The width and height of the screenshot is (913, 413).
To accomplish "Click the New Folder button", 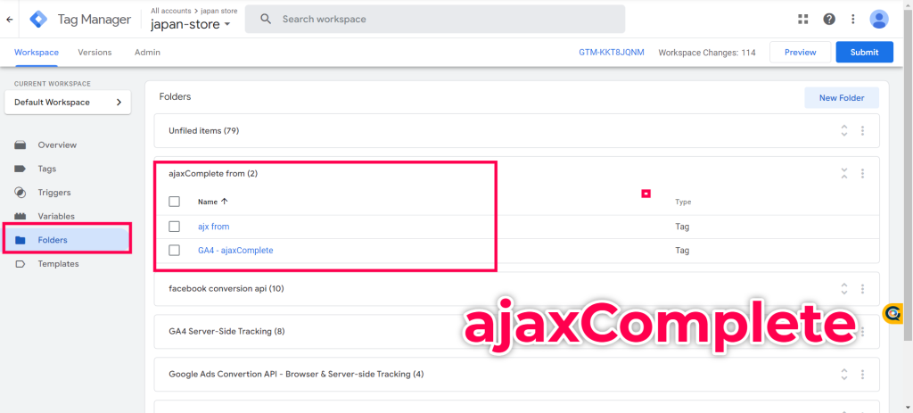I will pyautogui.click(x=842, y=98).
